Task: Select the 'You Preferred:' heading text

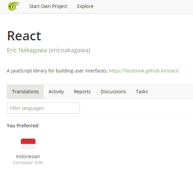Action: point(23,126)
